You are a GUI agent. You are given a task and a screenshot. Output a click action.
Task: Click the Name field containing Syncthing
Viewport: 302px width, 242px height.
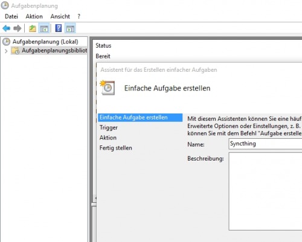point(265,144)
